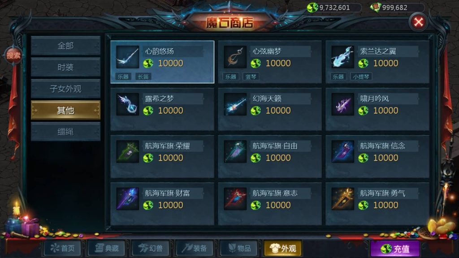This screenshot has width=459, height=258.
Task: Open the 航海军旗·财富 item card
Action: pyautogui.click(x=162, y=204)
